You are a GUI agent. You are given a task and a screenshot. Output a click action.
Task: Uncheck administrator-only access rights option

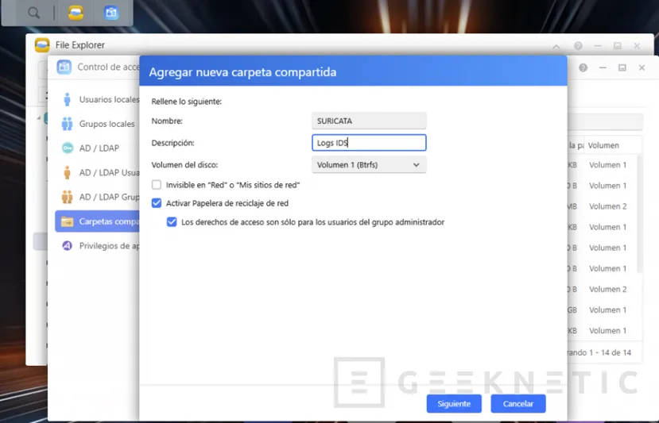pyautogui.click(x=172, y=222)
